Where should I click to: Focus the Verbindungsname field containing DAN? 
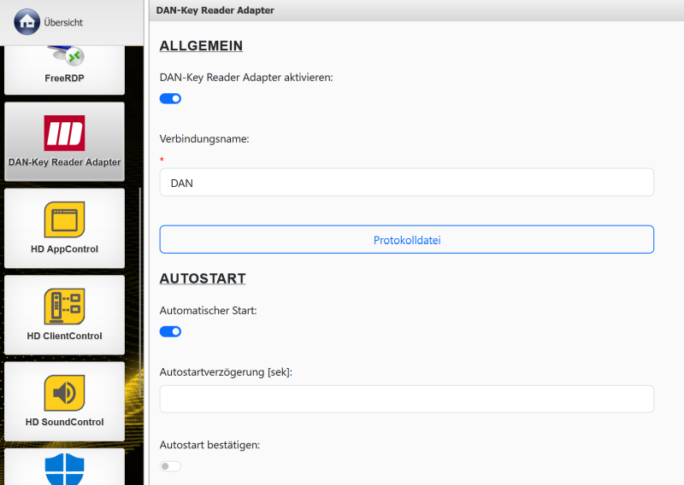pyautogui.click(x=406, y=183)
